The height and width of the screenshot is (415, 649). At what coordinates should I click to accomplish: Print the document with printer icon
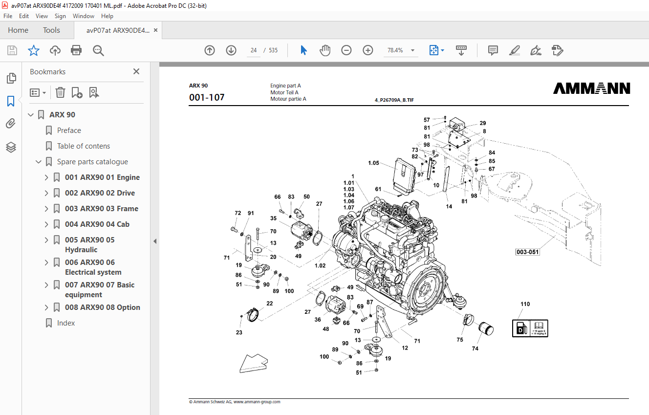pos(76,50)
